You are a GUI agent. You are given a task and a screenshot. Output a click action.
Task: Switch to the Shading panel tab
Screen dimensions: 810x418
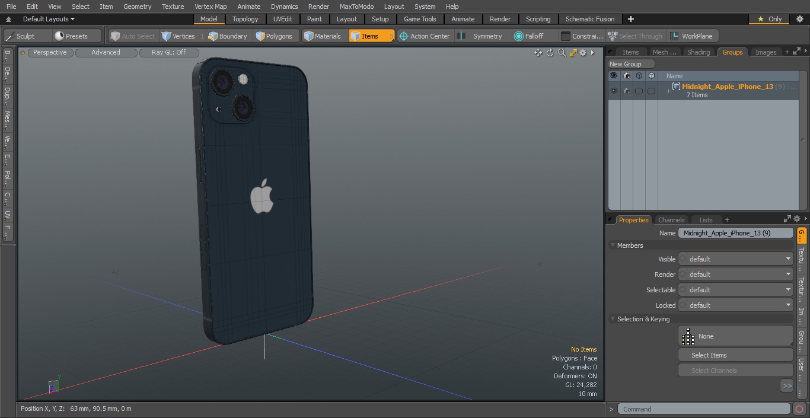[x=699, y=52]
